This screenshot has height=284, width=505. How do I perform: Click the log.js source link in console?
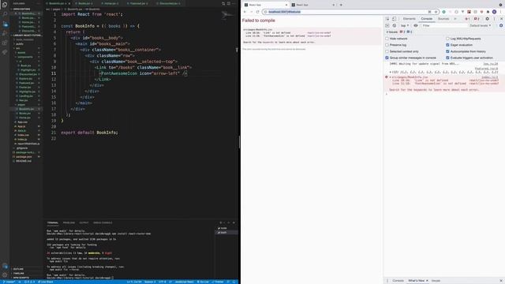point(491,64)
